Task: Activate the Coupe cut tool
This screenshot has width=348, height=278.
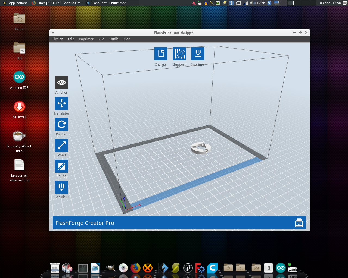Action: 61,166
